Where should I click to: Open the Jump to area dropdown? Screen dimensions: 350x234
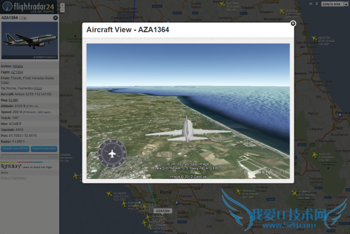335,4
